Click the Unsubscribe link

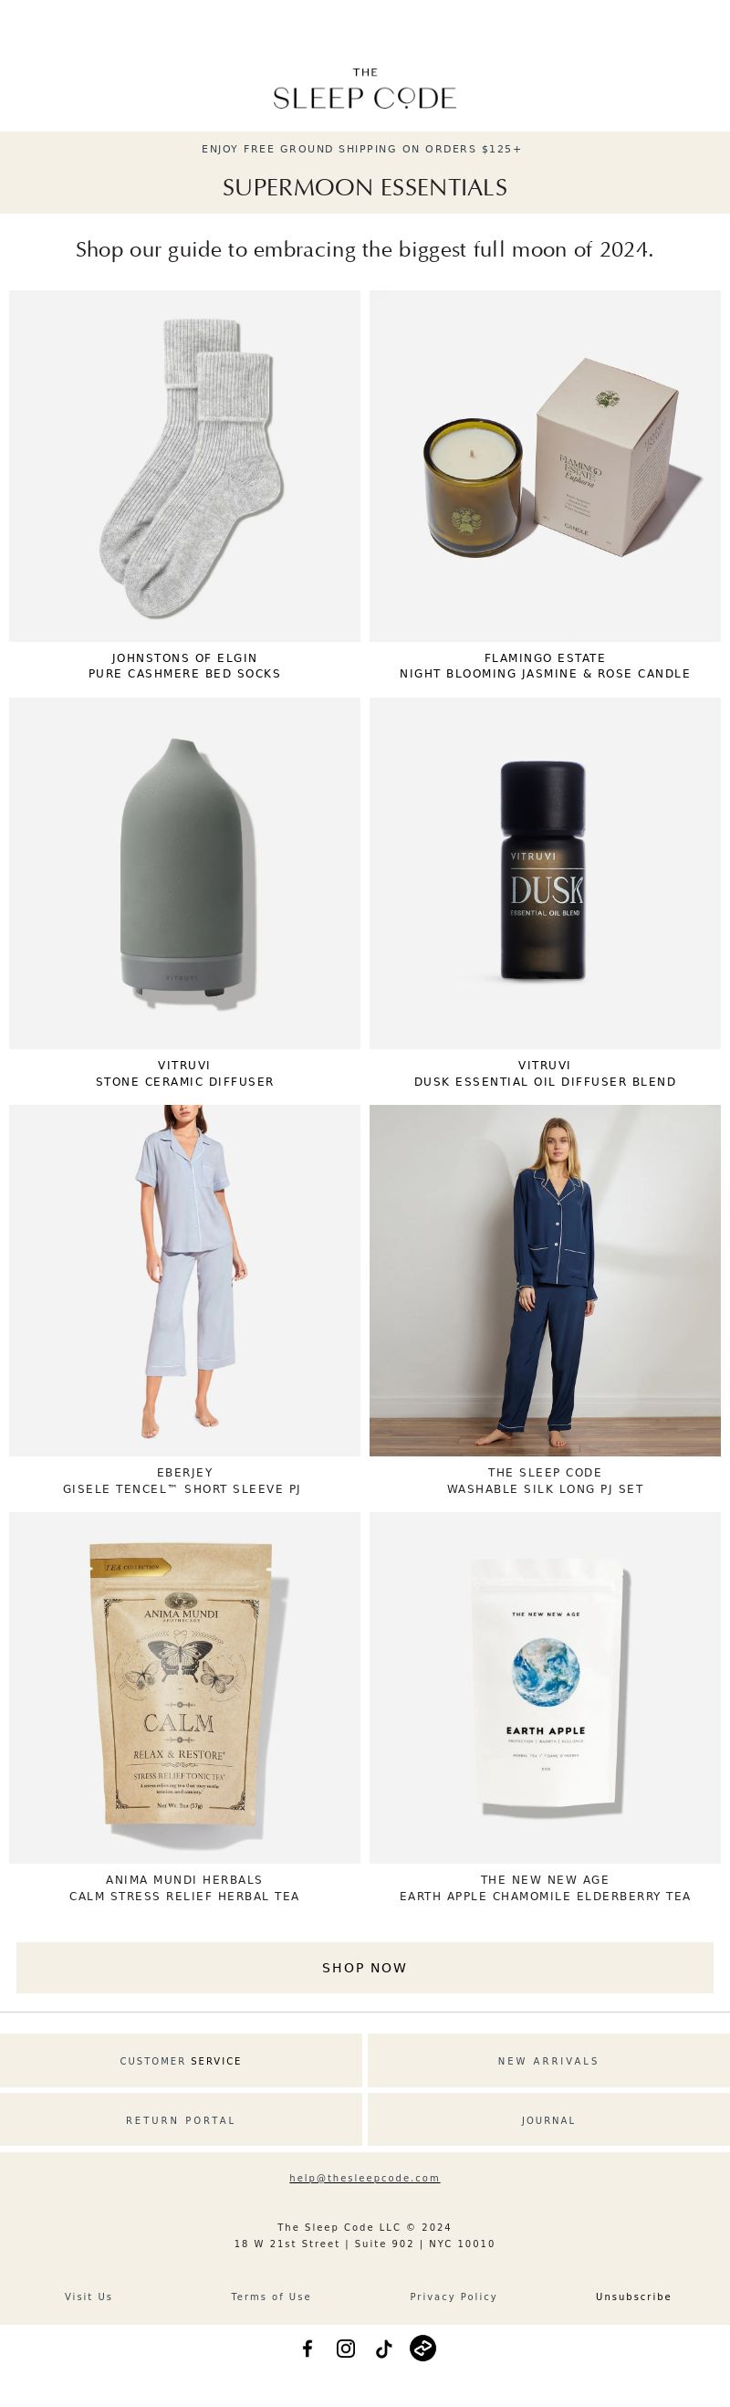click(633, 2296)
